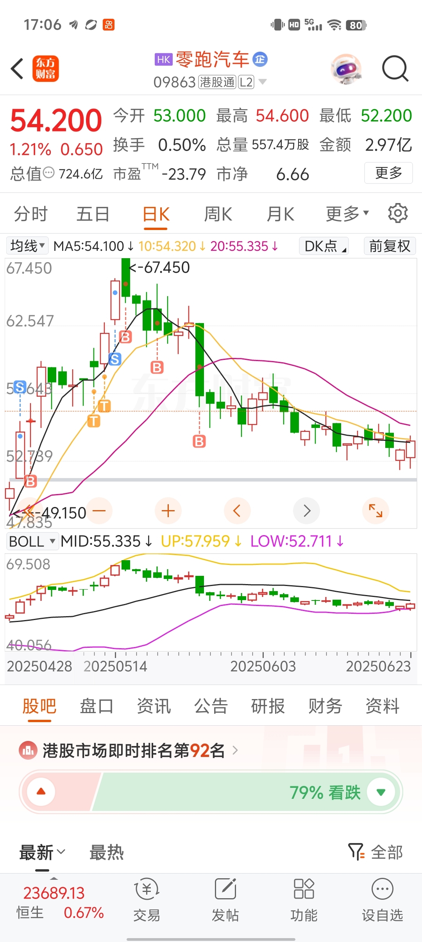Open the 研报 tab
Screen dimensions: 422x942
(268, 706)
